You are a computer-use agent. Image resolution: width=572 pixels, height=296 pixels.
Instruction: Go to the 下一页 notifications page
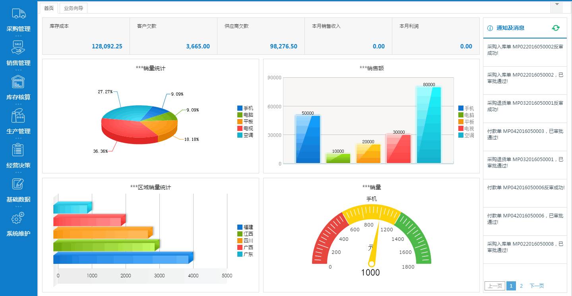[537, 286]
